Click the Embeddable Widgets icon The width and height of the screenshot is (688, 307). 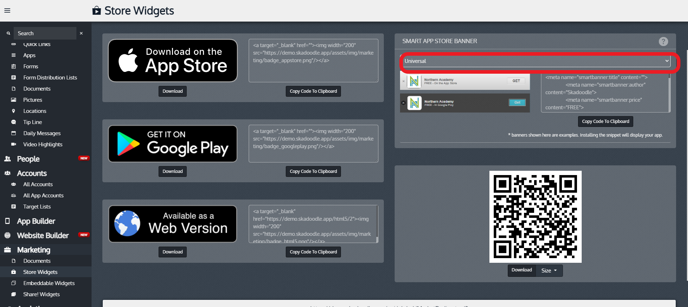tap(14, 283)
